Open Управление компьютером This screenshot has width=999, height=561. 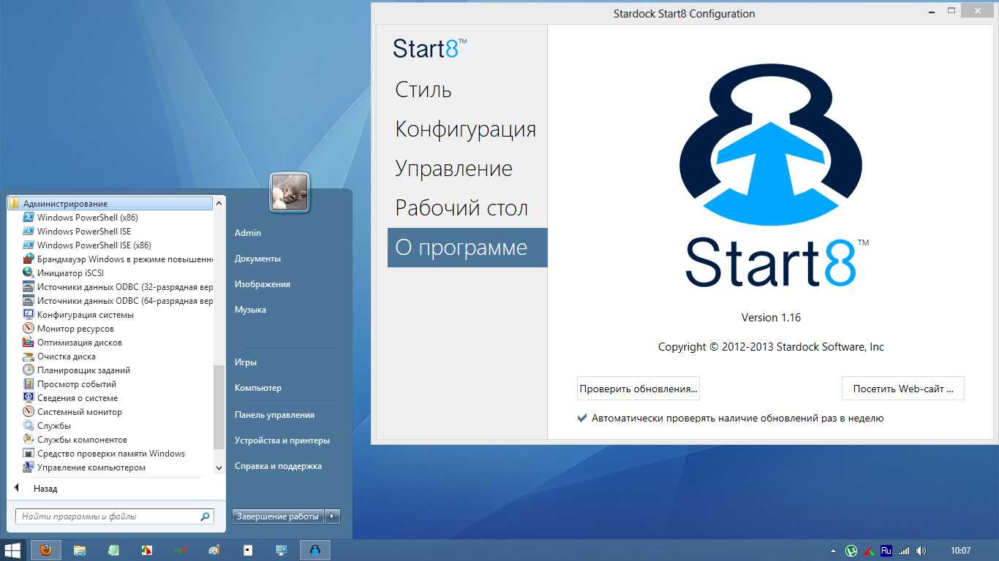point(84,467)
